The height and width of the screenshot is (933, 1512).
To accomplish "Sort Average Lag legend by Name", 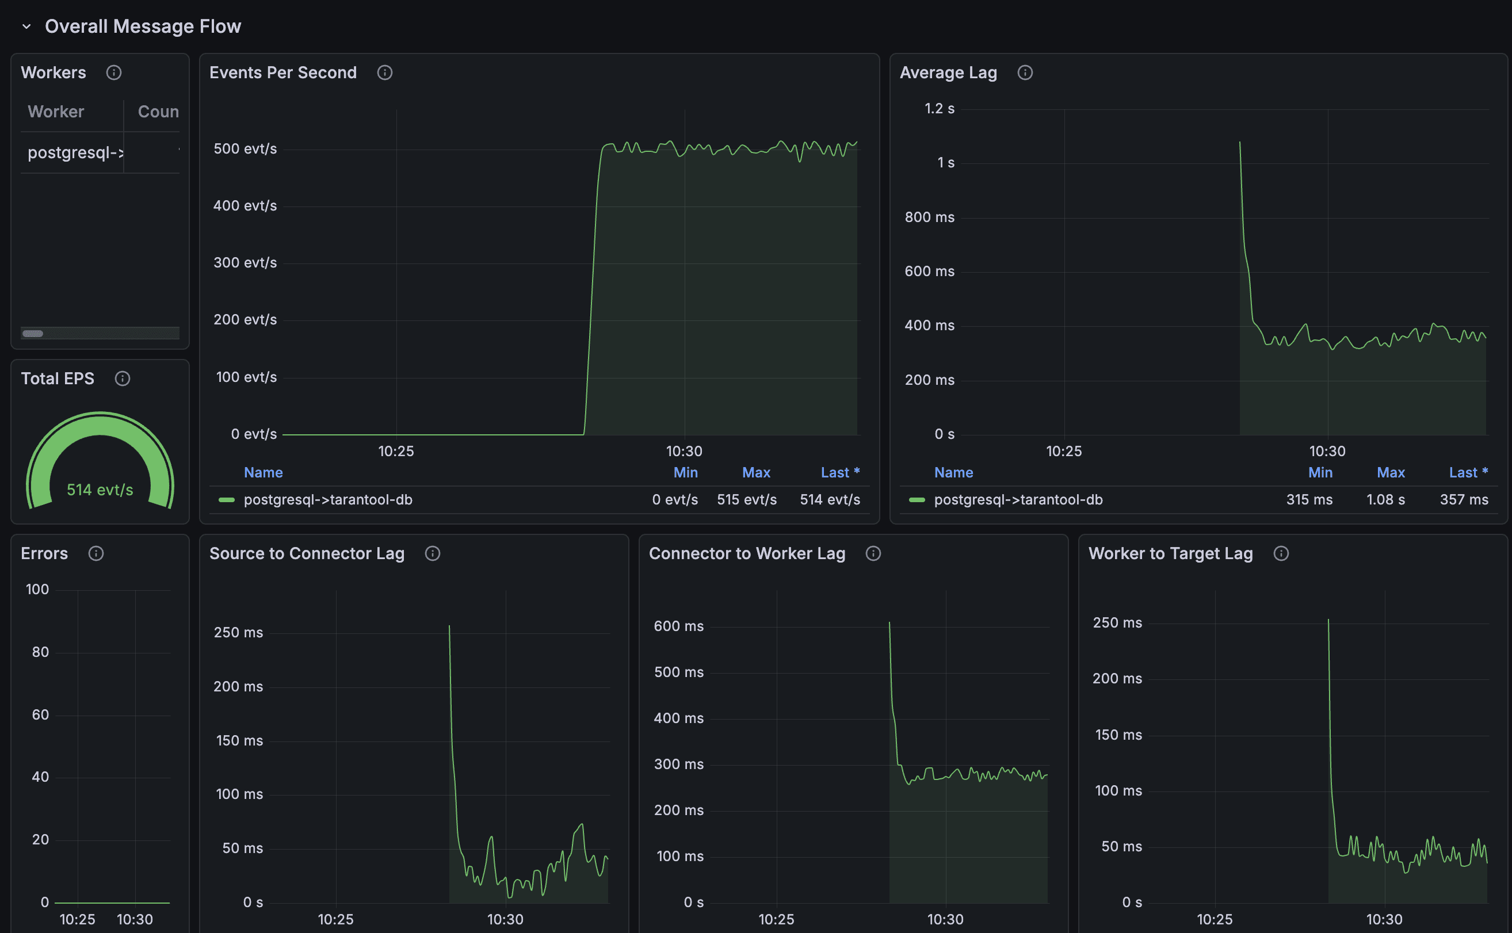I will point(953,473).
